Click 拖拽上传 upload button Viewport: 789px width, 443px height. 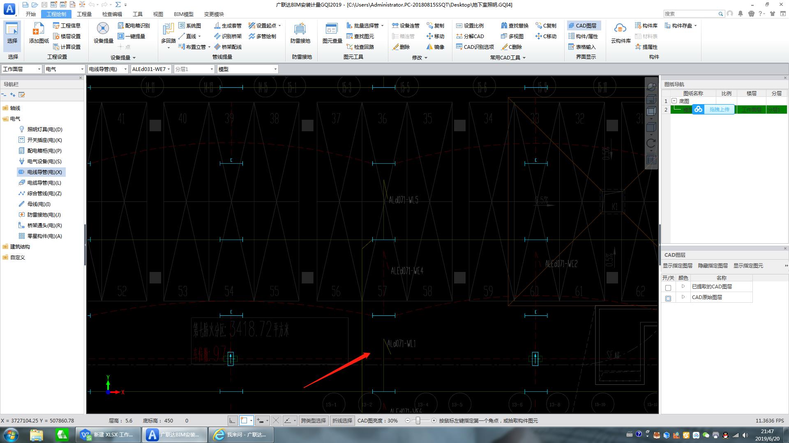point(713,109)
